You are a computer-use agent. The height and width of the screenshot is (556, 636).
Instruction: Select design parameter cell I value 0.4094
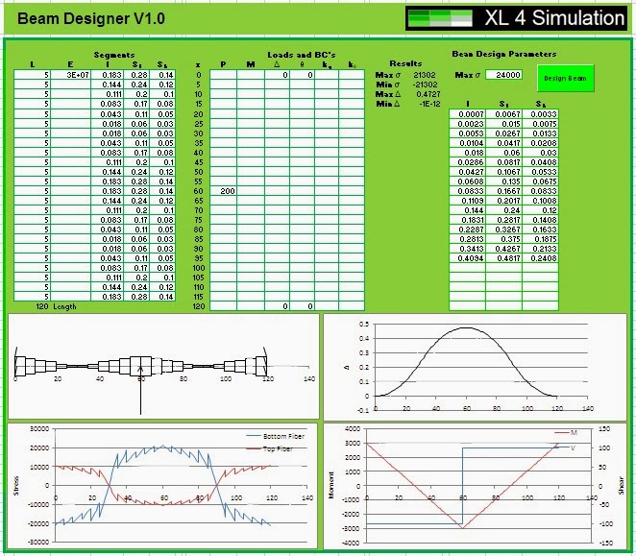tap(467, 258)
